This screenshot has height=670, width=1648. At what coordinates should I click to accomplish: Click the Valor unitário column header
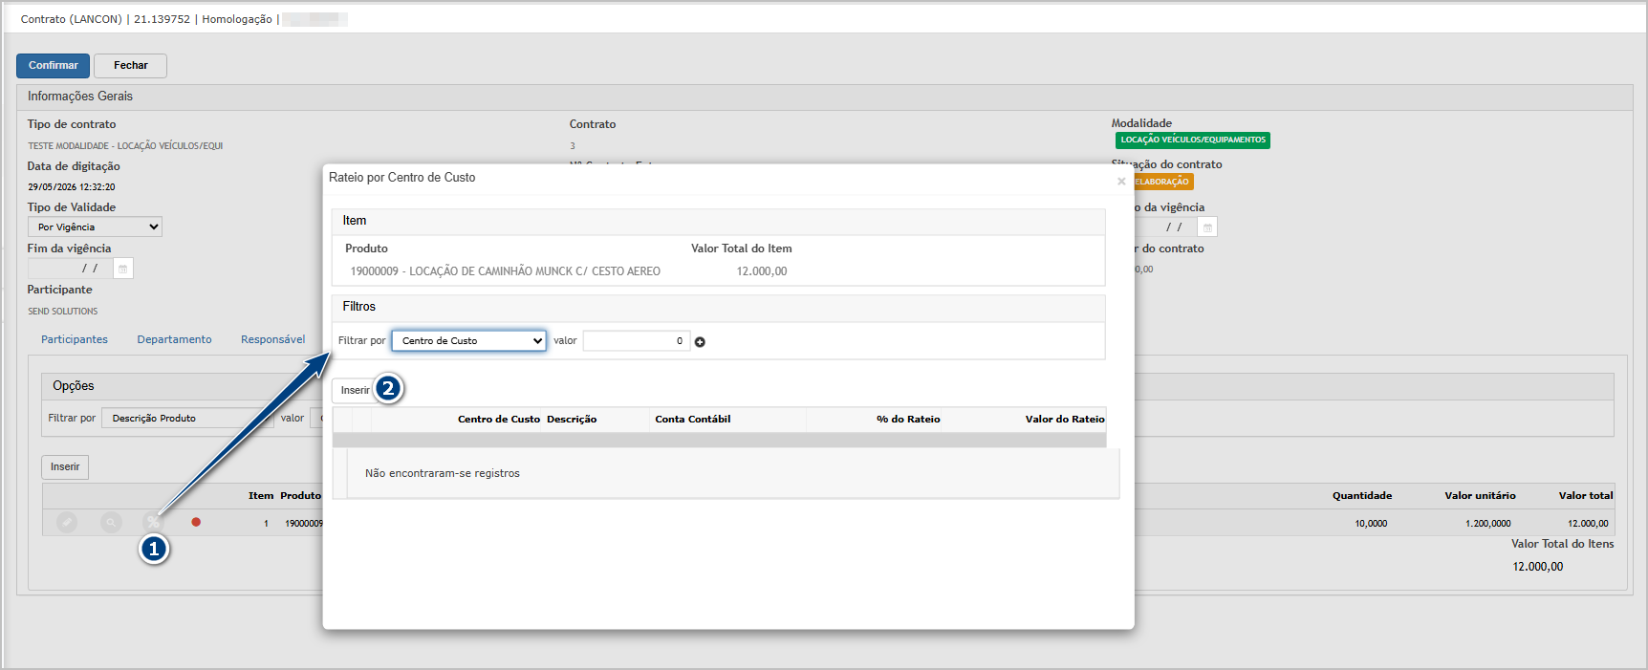pos(1480,495)
